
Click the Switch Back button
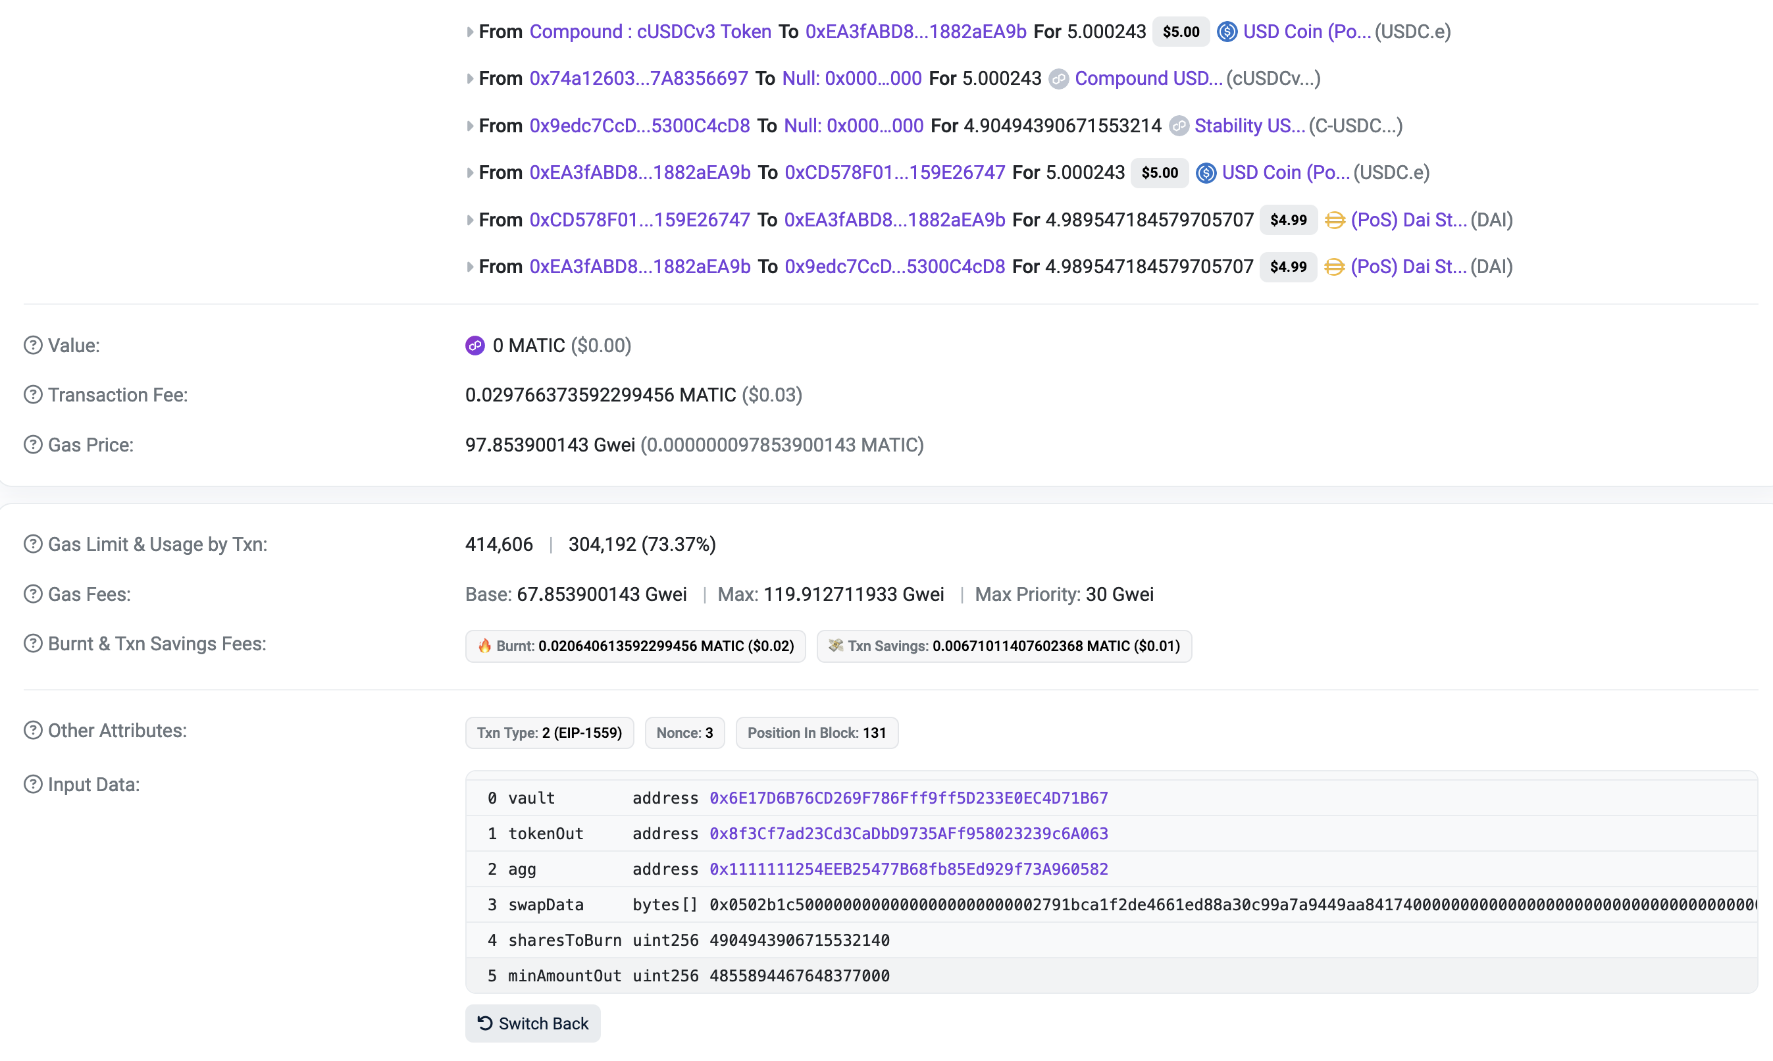pos(532,1023)
